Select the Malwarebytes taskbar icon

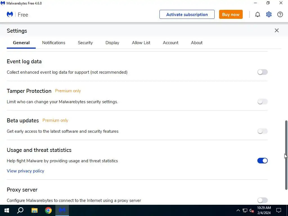click(62, 210)
